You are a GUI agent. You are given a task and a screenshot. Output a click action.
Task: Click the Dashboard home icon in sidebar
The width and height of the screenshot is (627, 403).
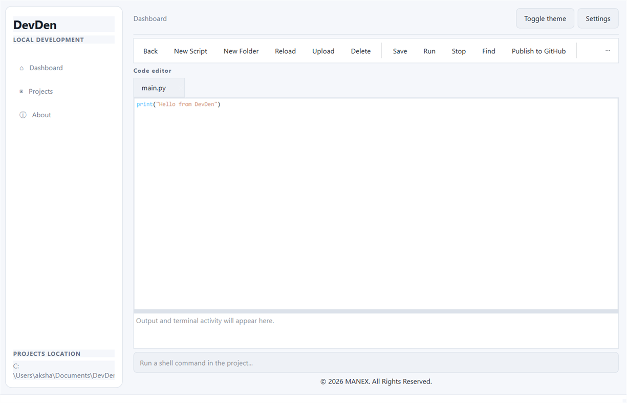click(x=21, y=68)
